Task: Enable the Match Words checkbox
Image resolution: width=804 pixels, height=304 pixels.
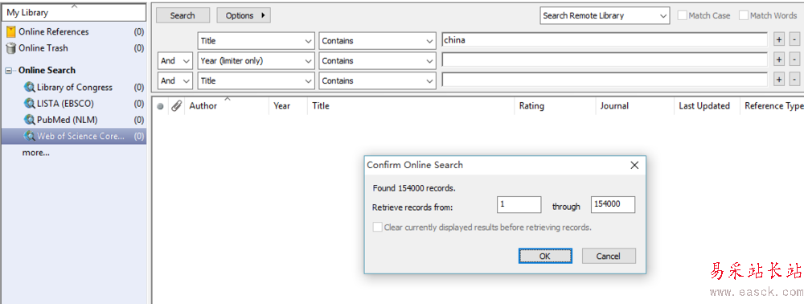Action: pos(744,15)
